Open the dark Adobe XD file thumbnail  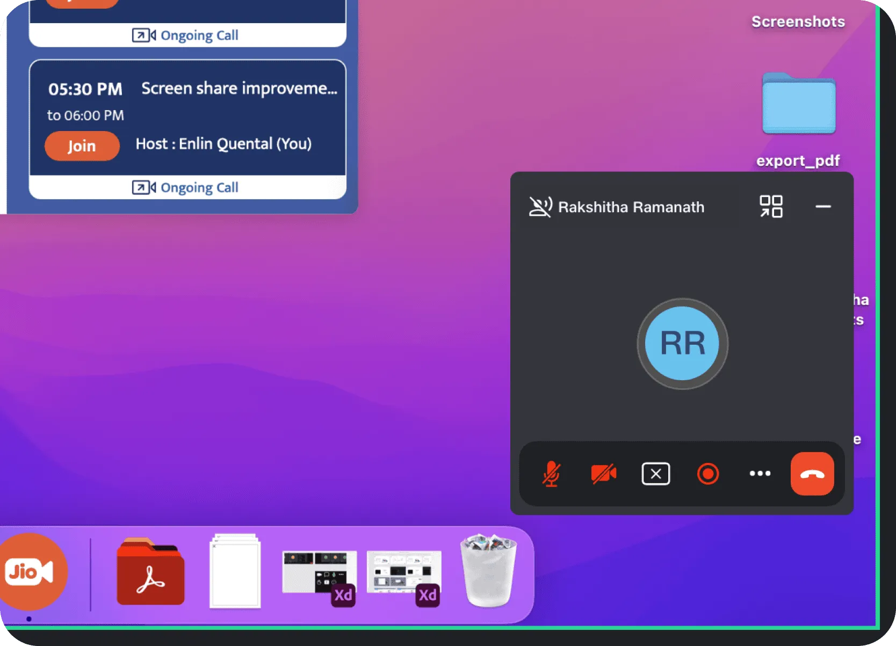(319, 575)
